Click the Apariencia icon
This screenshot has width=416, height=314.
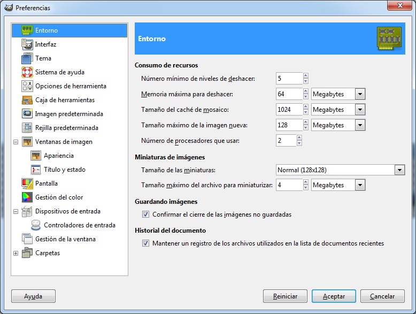pos(36,156)
